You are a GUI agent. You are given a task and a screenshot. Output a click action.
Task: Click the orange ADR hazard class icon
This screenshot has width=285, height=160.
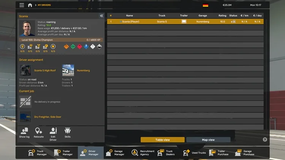pos(66,47)
